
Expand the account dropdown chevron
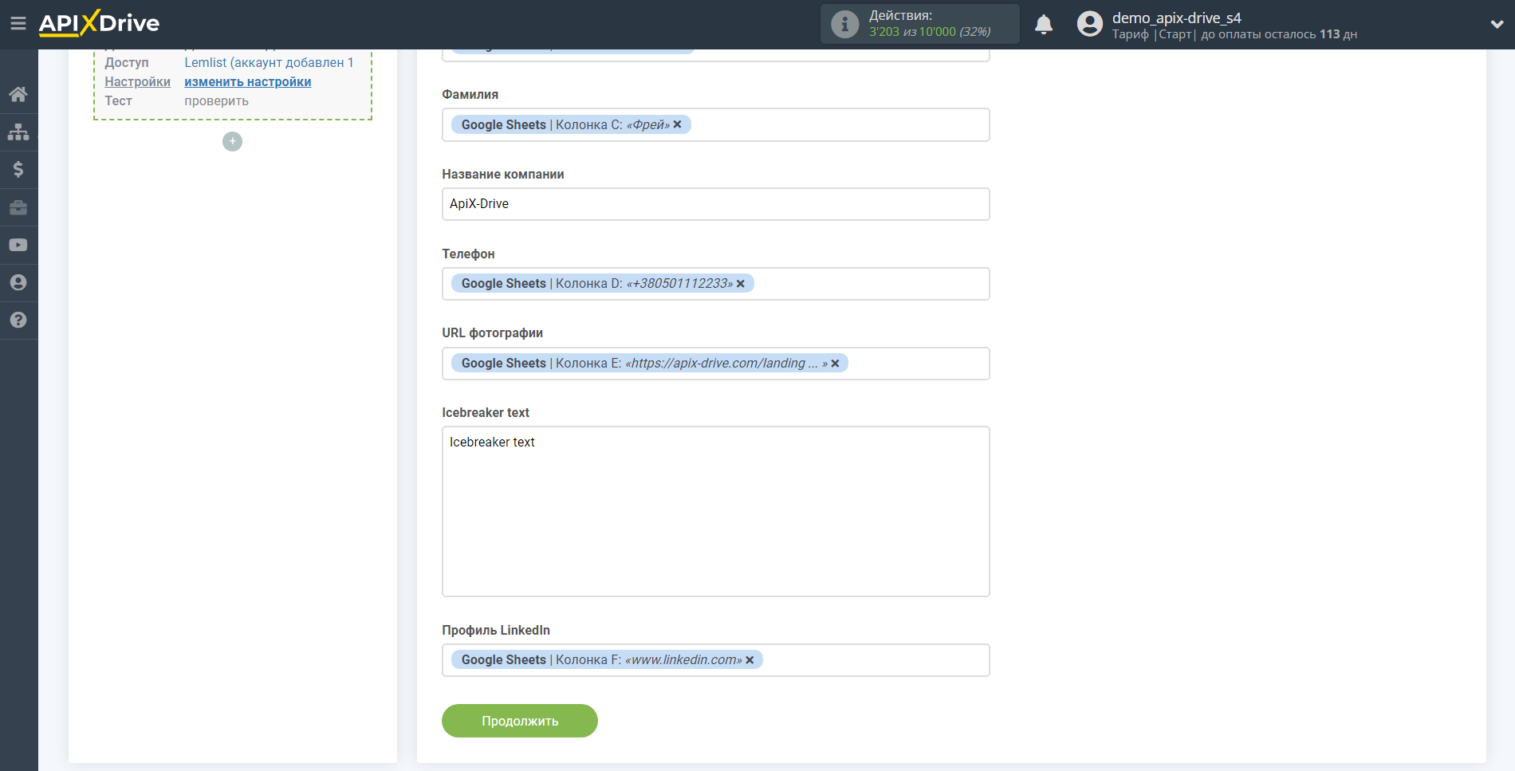(x=1497, y=25)
